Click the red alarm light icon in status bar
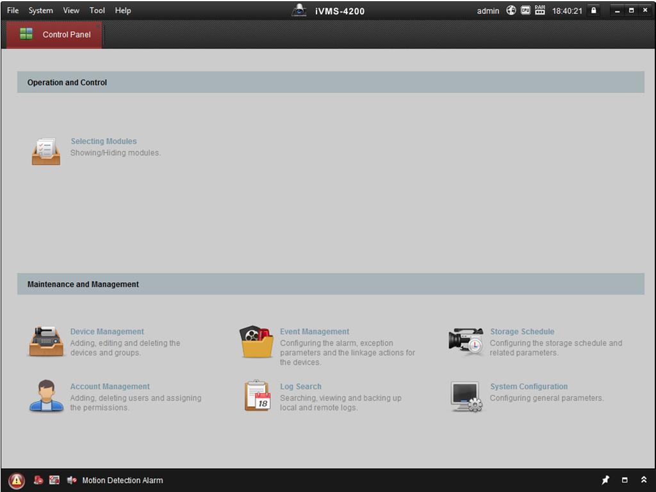 (38, 480)
